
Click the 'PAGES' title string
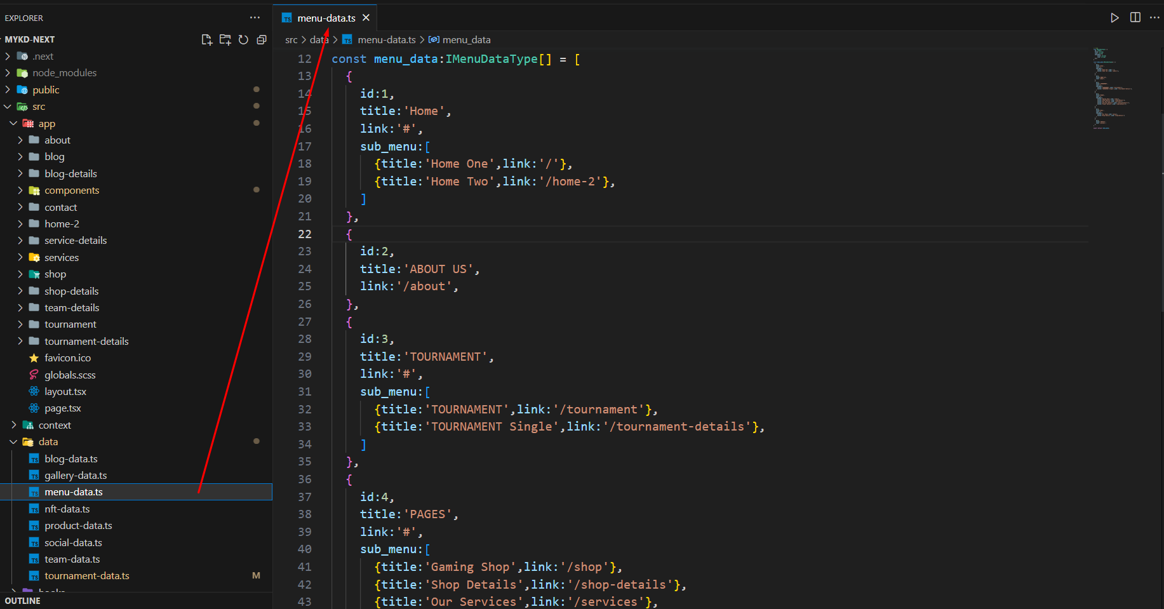(x=427, y=514)
